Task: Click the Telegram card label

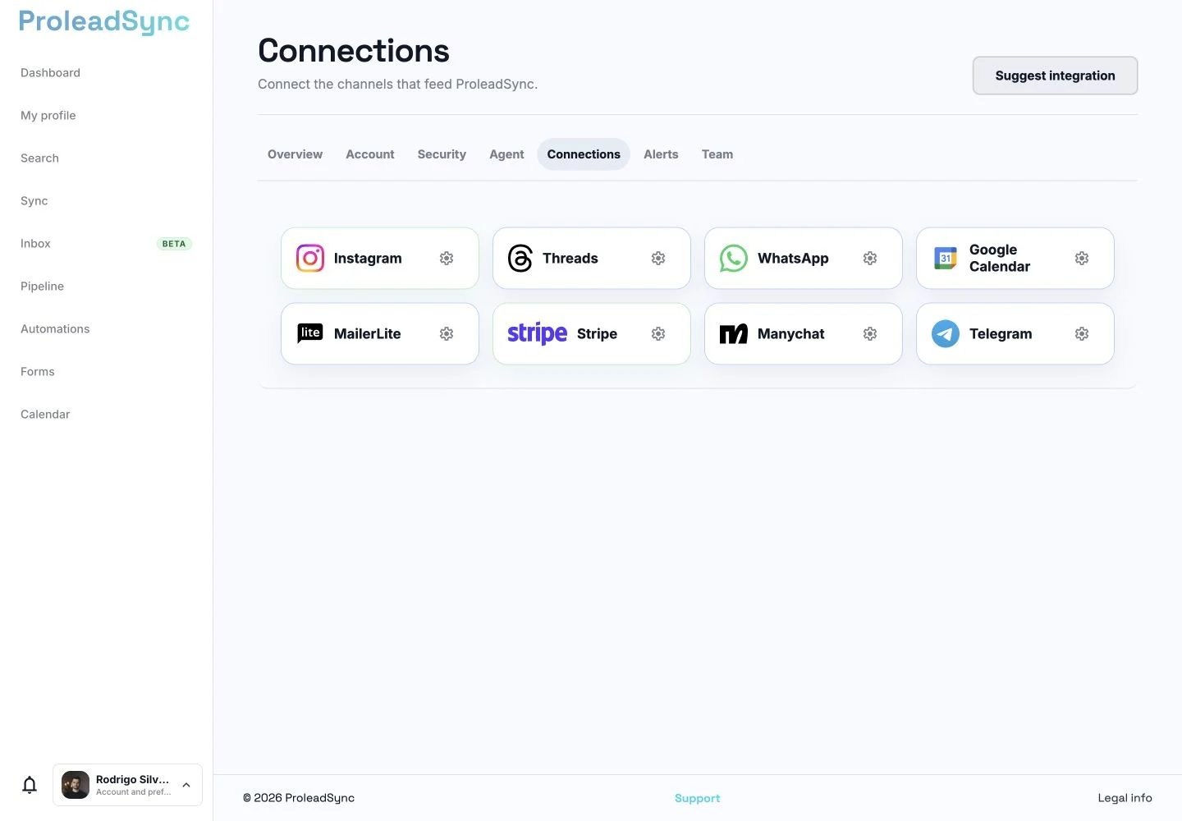Action: click(1001, 334)
